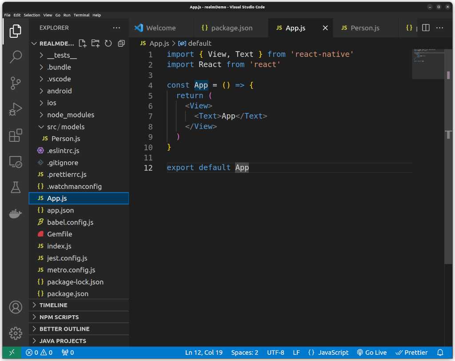The image size is (455, 361).
Task: Split the editor to the right
Action: [x=426, y=28]
